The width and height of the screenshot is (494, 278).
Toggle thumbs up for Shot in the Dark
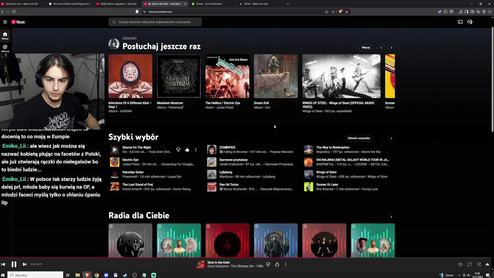[277, 264]
